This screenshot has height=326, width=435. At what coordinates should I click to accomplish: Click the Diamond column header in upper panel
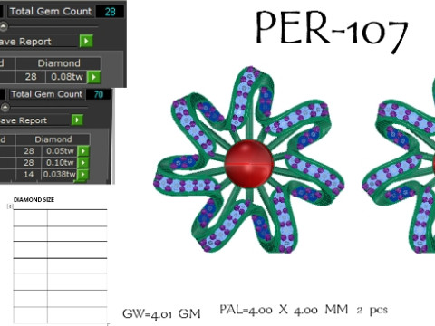pyautogui.click(x=59, y=63)
